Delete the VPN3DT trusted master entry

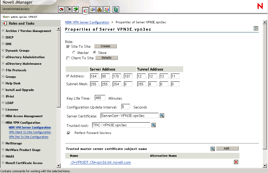pos(236,162)
